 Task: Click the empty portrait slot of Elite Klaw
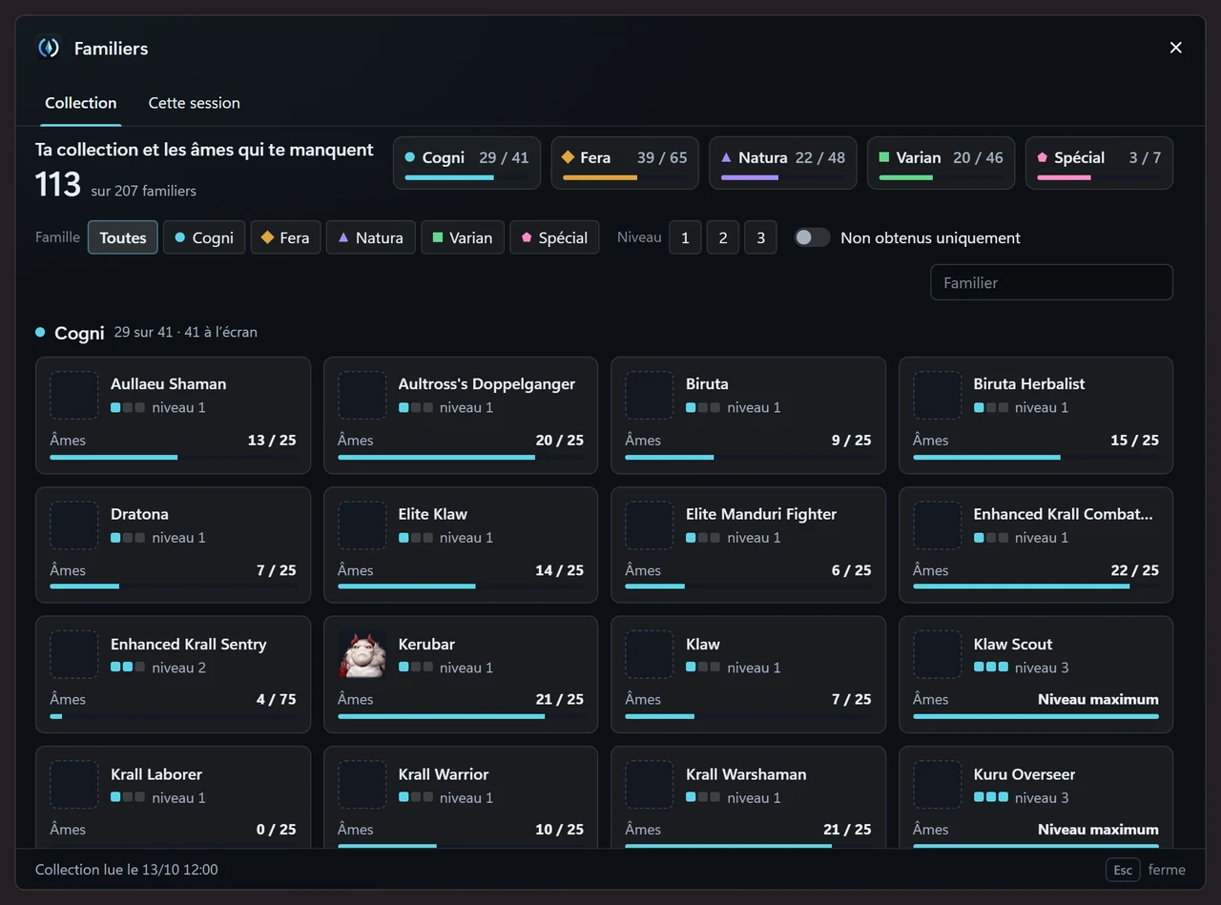pos(362,525)
